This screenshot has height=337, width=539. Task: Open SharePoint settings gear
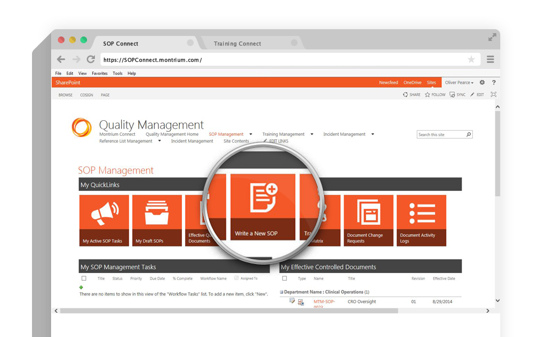[x=482, y=83]
